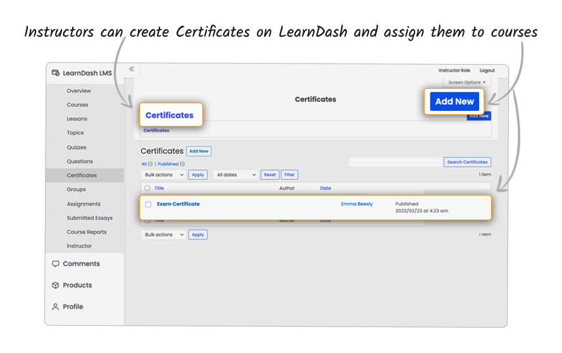The height and width of the screenshot is (353, 562).
Task: Open the bottom Bulk actions dropdown
Action: [164, 234]
